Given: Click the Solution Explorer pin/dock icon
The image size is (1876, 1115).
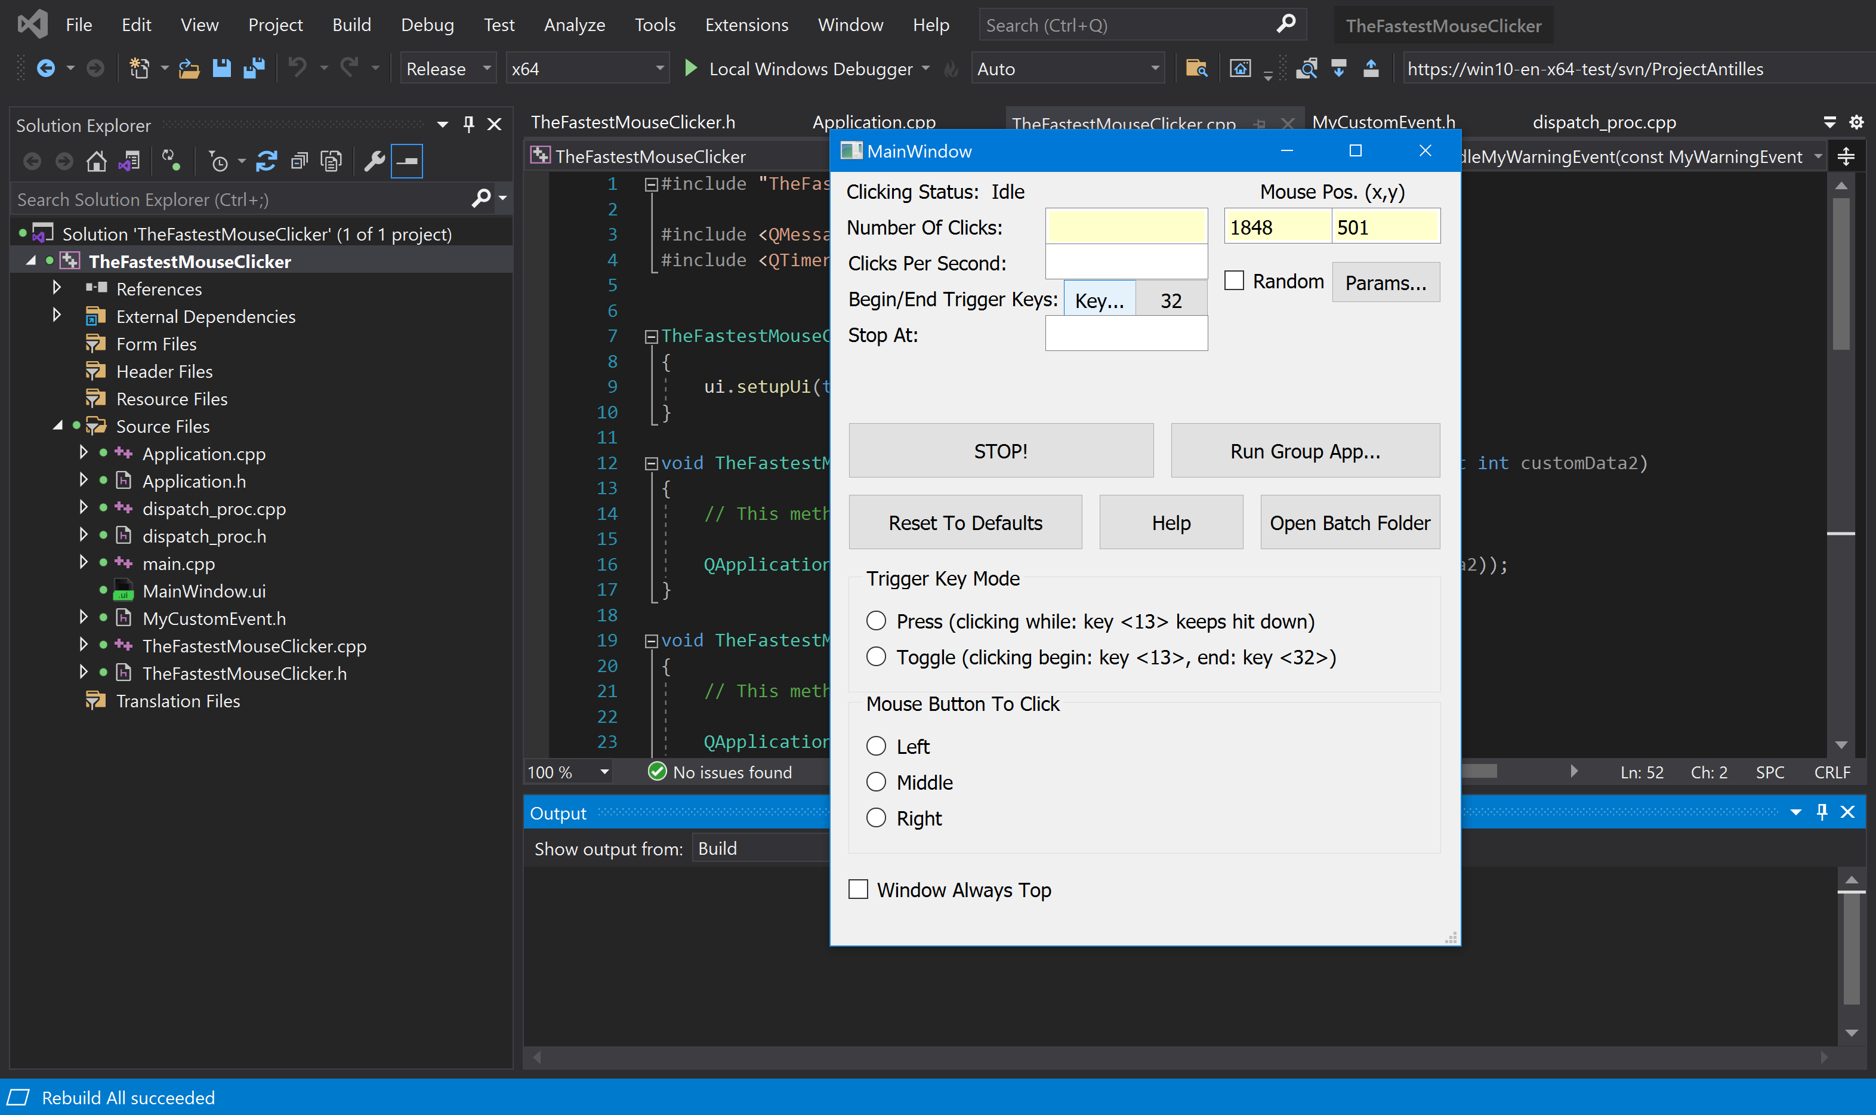Looking at the screenshot, I should (468, 122).
